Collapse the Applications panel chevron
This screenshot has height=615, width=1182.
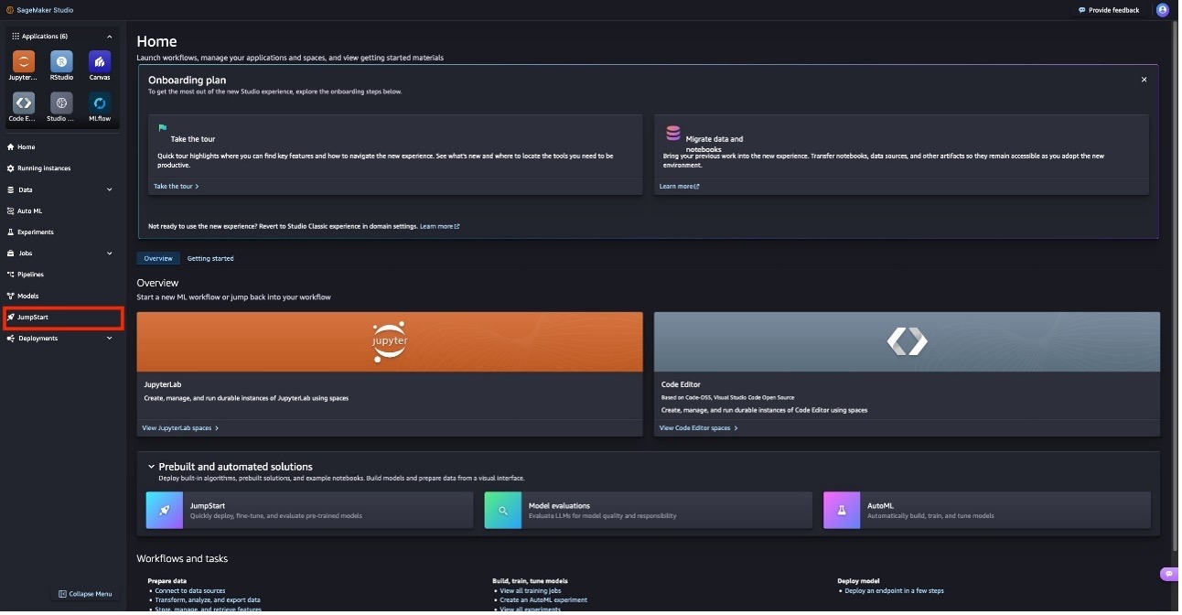click(x=110, y=37)
